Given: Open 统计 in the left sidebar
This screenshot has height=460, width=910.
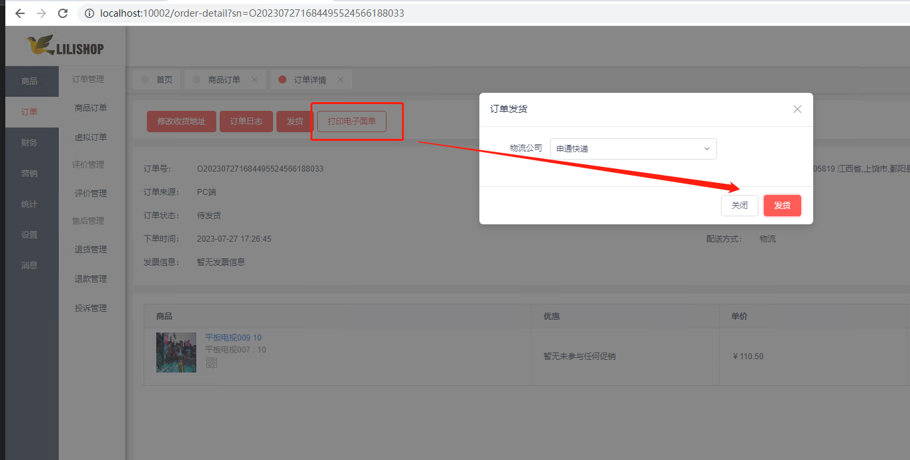Looking at the screenshot, I should (29, 204).
